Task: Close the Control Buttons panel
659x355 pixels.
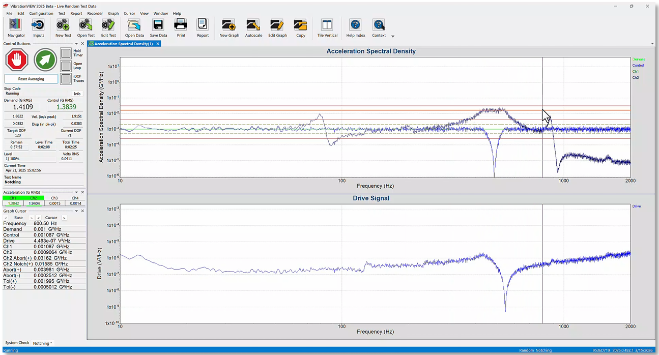Action: point(82,44)
